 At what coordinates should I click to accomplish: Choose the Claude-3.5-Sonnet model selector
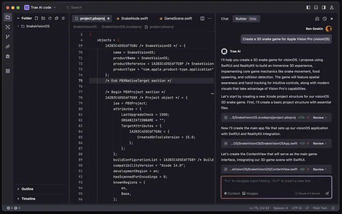point(307,193)
